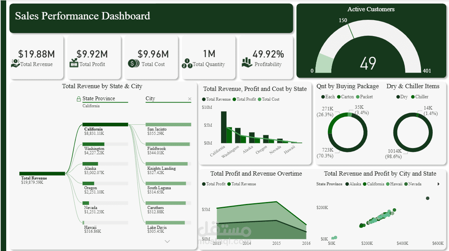Select Dry legend item
Image resolution: width=449 pixels, height=251 pixels.
pyautogui.click(x=402, y=97)
